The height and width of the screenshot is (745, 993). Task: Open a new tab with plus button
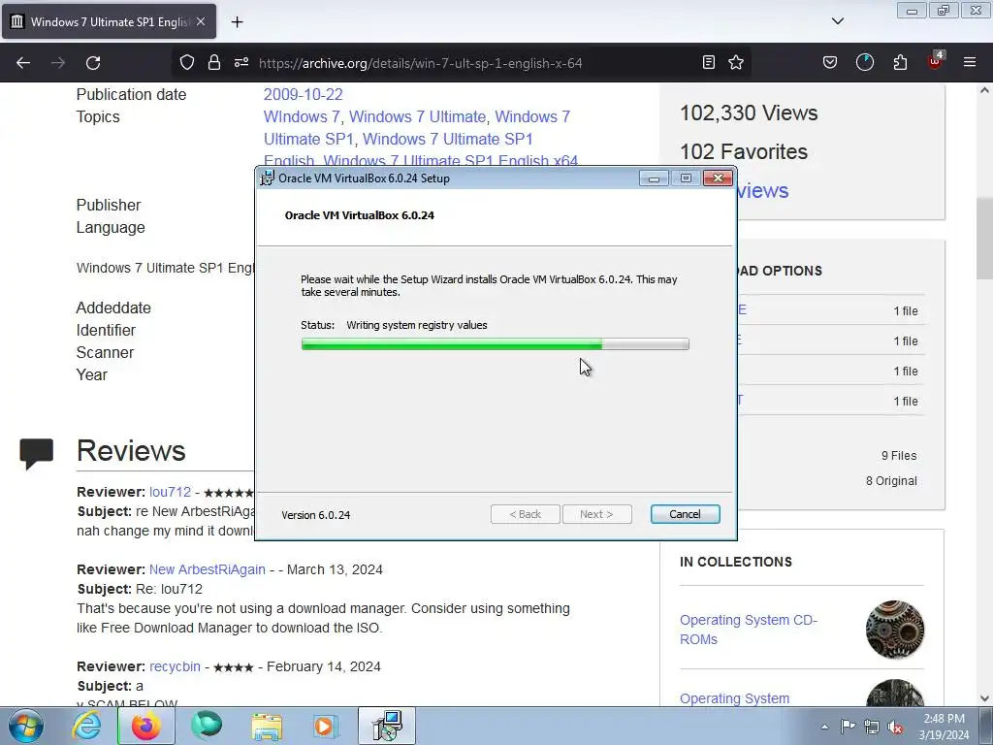(x=237, y=22)
